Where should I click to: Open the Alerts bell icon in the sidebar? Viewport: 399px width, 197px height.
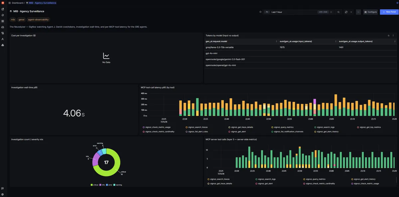coord(3,15)
